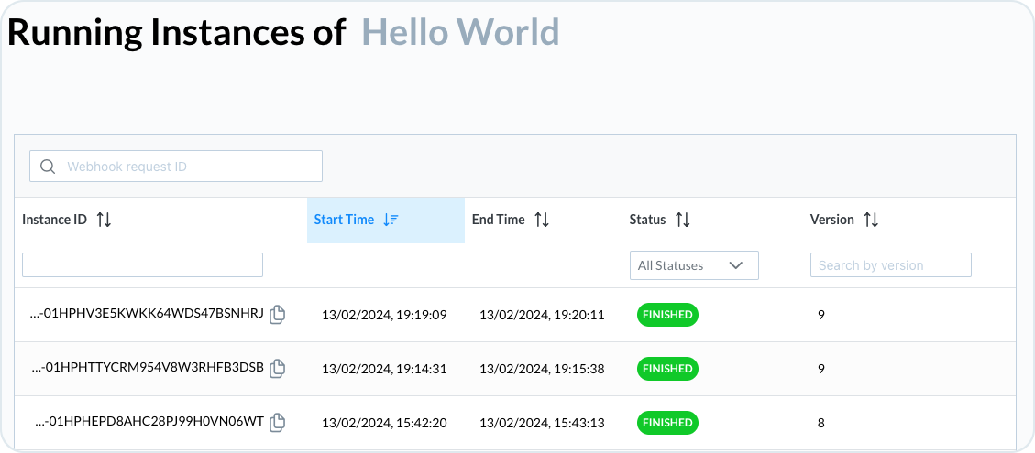
Task: Sort by End Time column arrows
Action: pyautogui.click(x=541, y=220)
